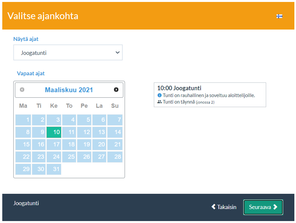Click the text about rauhallinen class description
Viewport: 296px width, 223px height.
click(209, 95)
